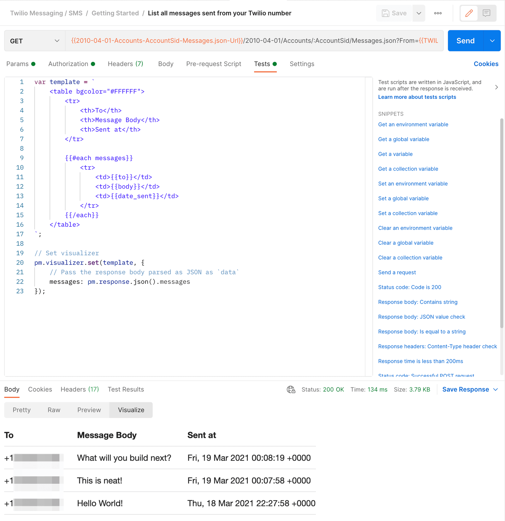The width and height of the screenshot is (505, 521).
Task: Switch to the Authorization tab
Action: [68, 64]
